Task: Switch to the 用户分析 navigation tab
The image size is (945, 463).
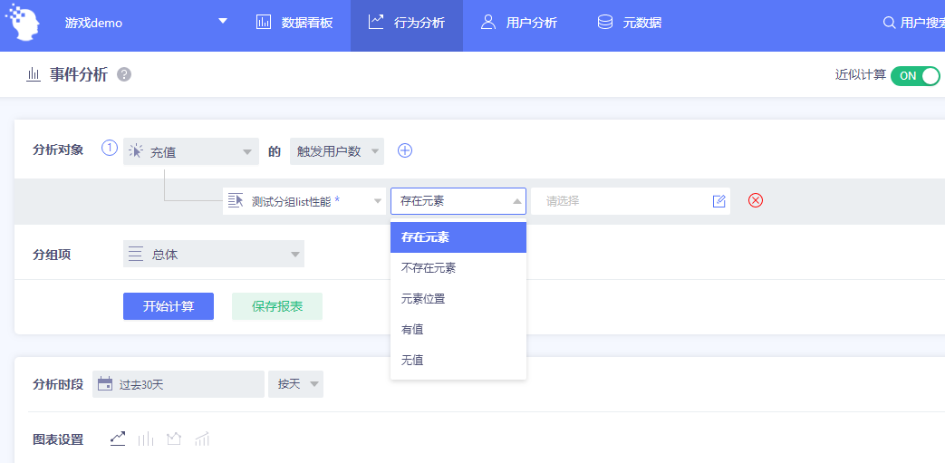Action: point(519,23)
